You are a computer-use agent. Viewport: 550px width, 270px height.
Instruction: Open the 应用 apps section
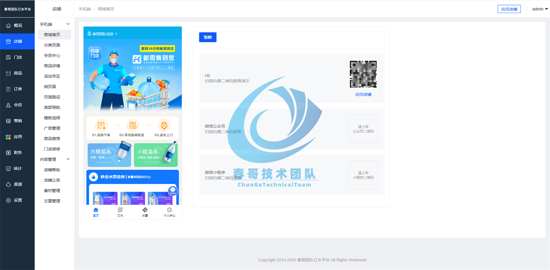click(x=17, y=137)
